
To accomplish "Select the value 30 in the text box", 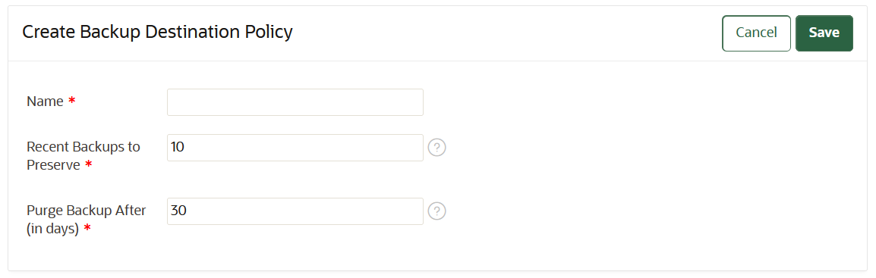I will point(179,211).
